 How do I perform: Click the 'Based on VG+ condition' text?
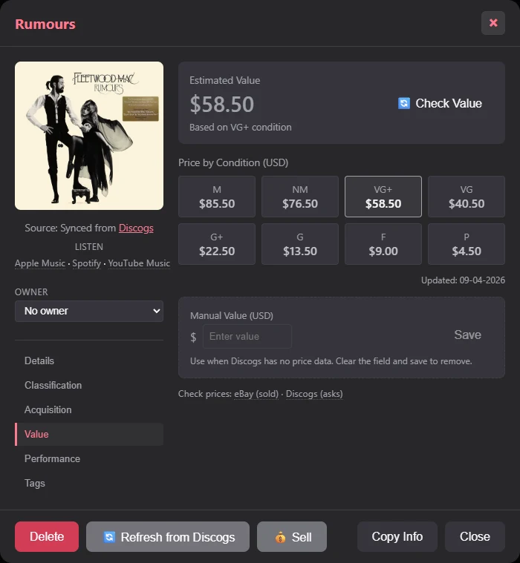point(241,127)
